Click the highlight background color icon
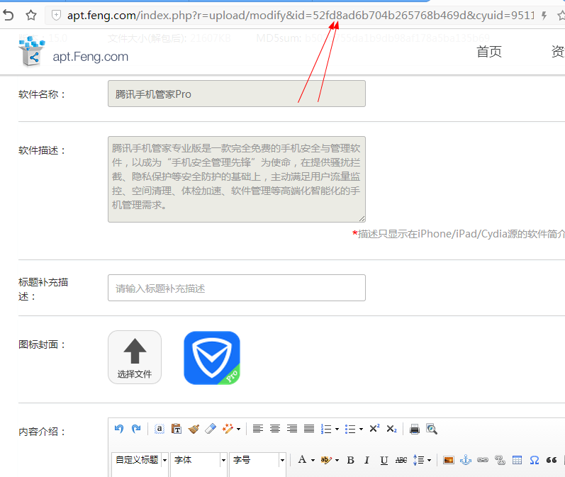Image resolution: width=565 pixels, height=477 pixels. tap(326, 460)
